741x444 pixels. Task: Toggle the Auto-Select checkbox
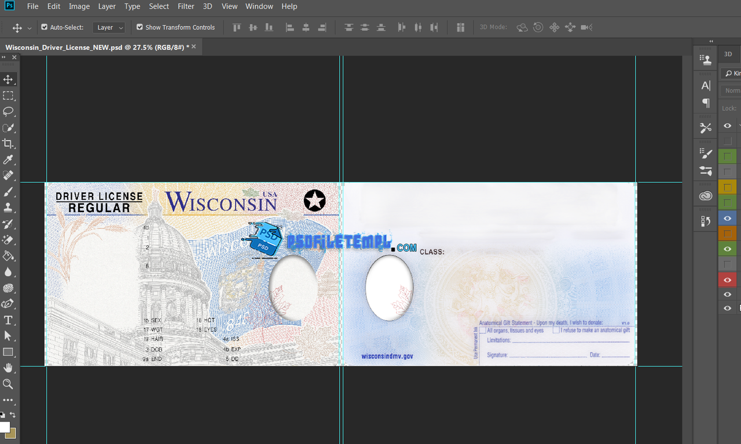click(45, 27)
